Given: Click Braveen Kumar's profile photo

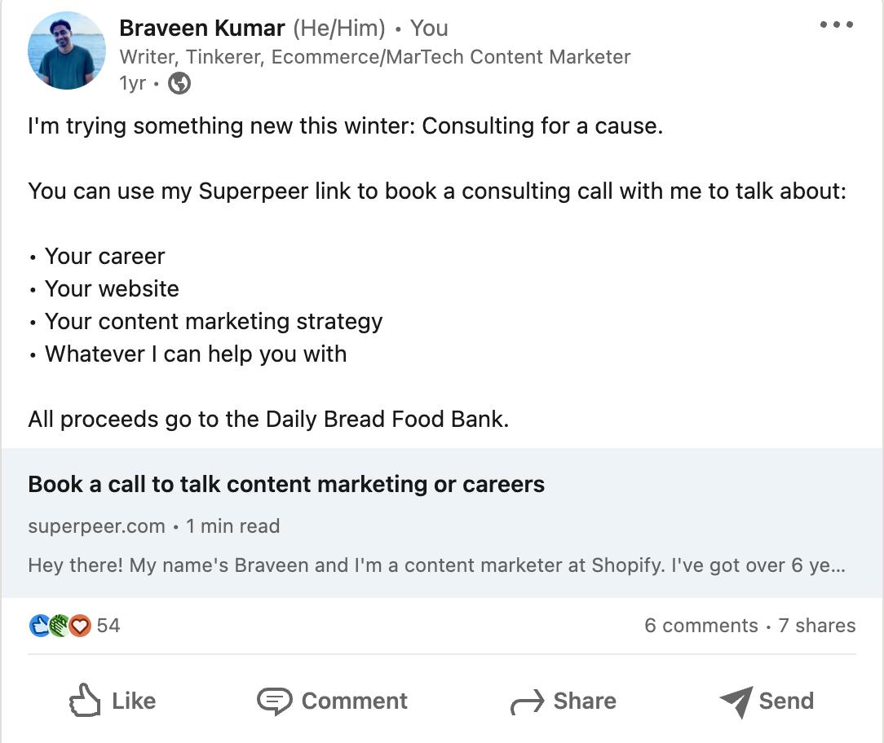Looking at the screenshot, I should pos(67,51).
